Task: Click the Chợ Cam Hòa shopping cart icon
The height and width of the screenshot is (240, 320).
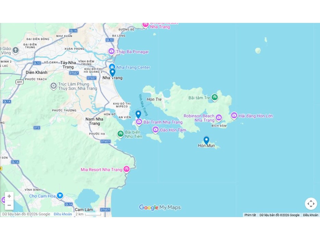Action: (x=60, y=196)
